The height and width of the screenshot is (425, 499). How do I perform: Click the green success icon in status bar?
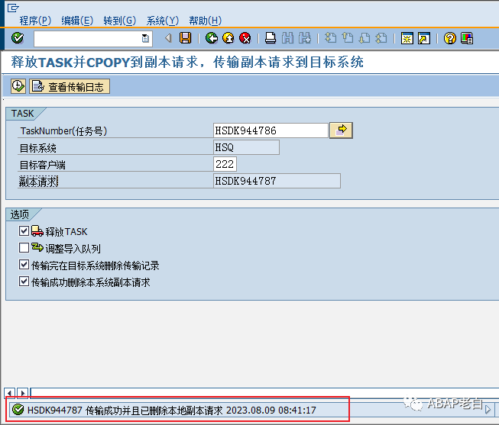click(x=18, y=410)
